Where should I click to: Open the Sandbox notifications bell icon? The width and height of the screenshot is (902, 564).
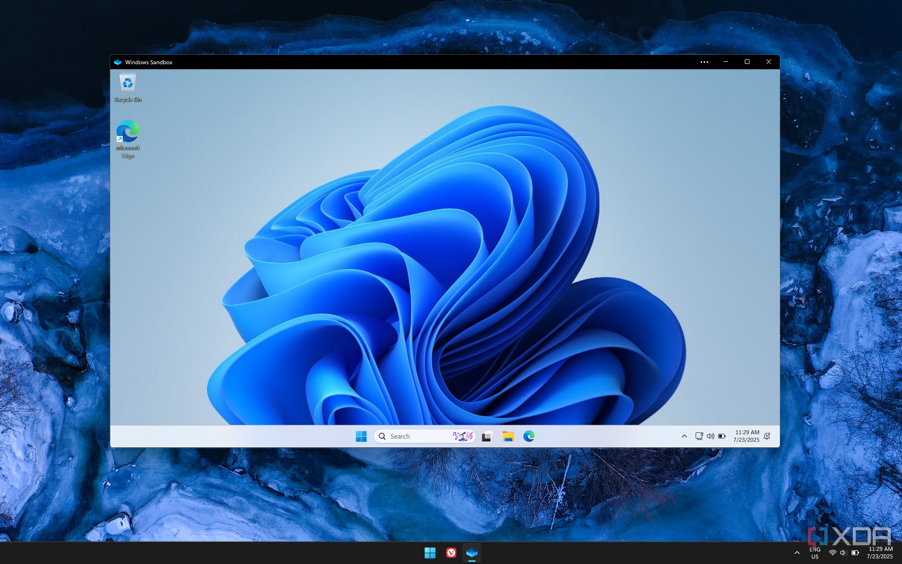click(x=767, y=436)
